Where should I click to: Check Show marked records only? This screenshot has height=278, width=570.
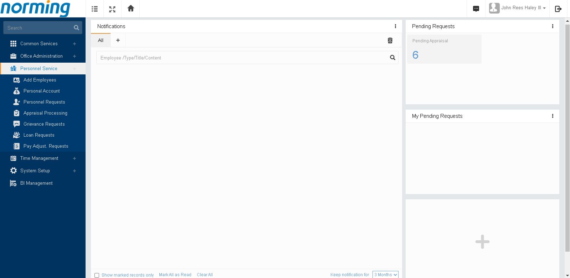tap(97, 275)
